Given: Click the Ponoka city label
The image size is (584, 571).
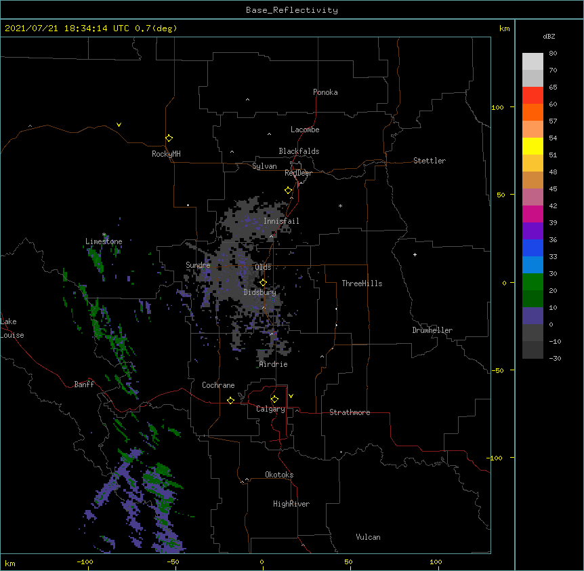Looking at the screenshot, I should click(325, 92).
